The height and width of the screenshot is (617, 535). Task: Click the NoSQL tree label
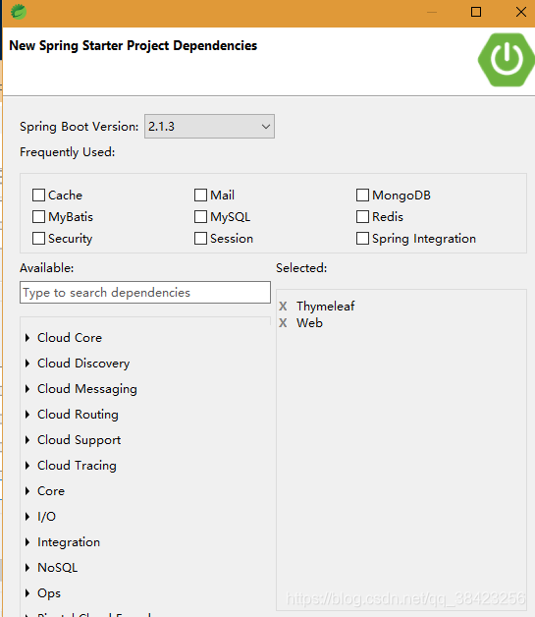point(57,568)
